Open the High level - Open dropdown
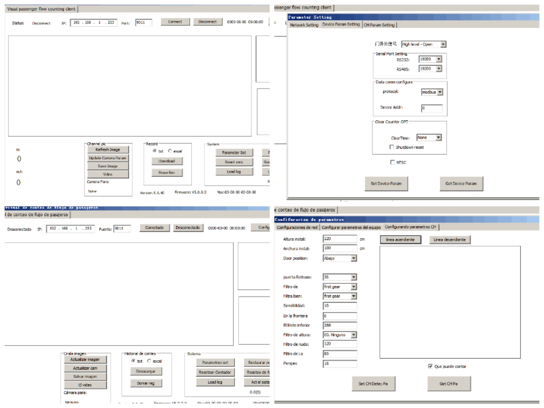 (x=424, y=44)
